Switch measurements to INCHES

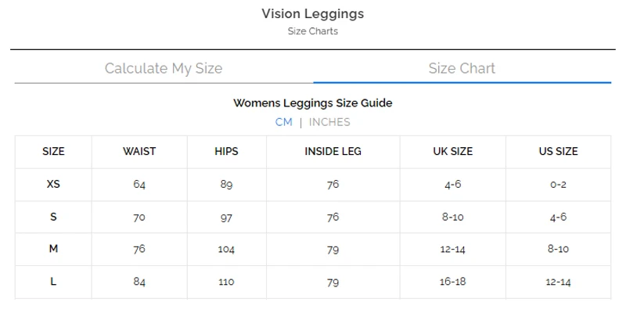click(x=329, y=122)
